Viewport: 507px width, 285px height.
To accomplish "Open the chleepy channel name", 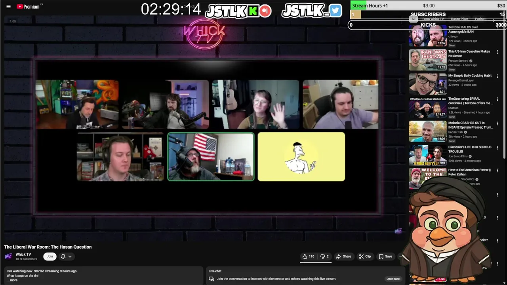I will 453,36.
